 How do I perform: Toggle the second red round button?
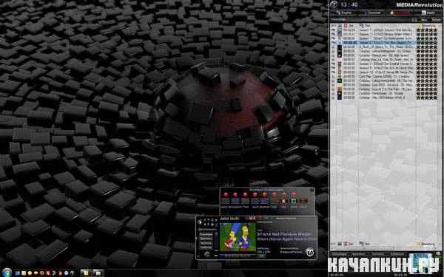point(235,195)
